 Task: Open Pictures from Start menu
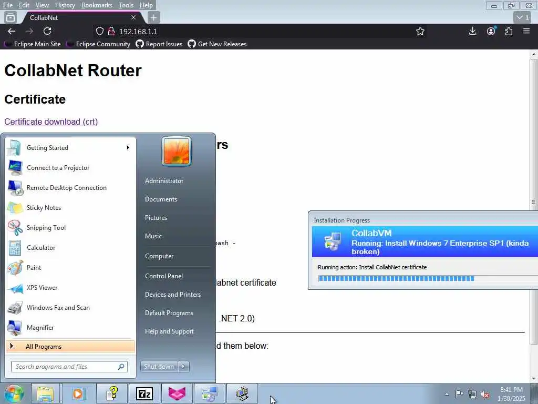click(x=156, y=218)
